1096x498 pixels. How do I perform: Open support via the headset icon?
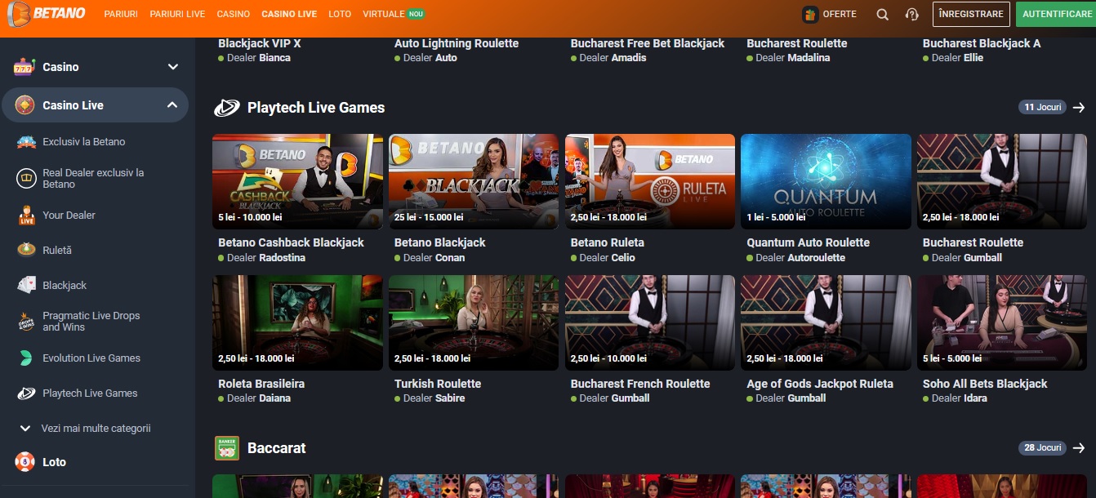[912, 15]
